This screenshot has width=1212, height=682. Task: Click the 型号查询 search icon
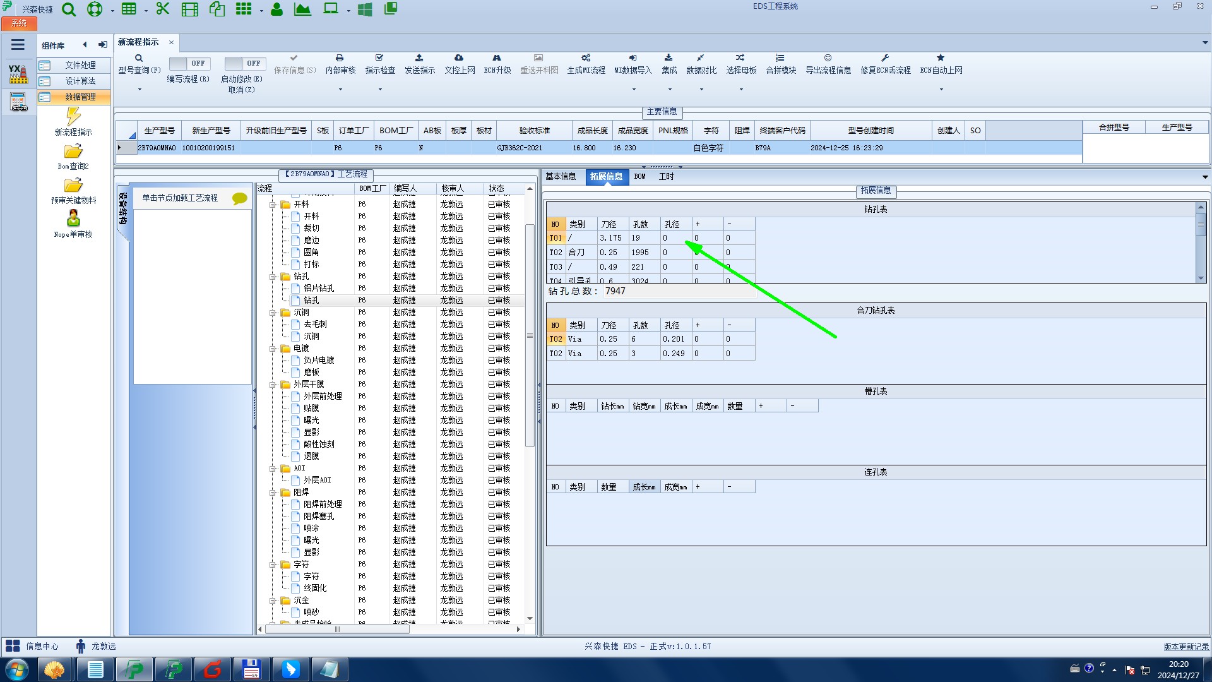tap(139, 58)
